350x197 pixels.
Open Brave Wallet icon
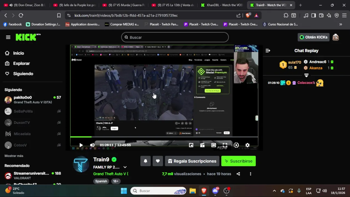point(321,15)
